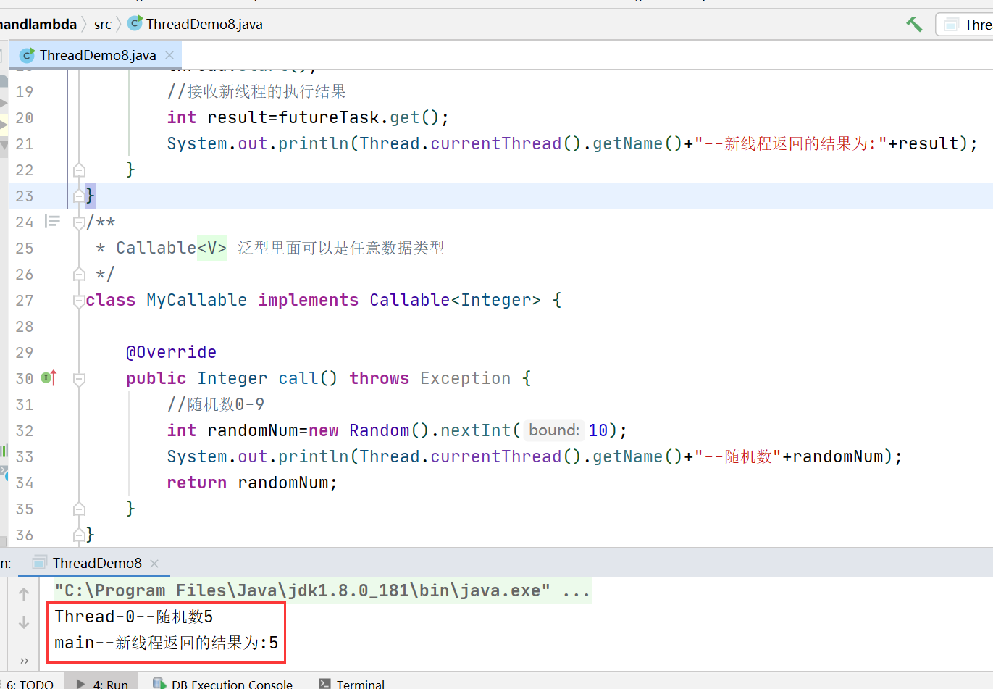
Task: Click line number 20 in the gutter
Action: [x=24, y=118]
